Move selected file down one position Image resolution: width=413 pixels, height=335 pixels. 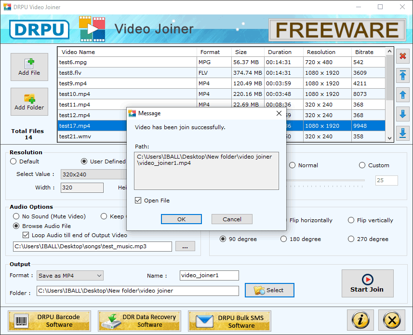coord(403,114)
